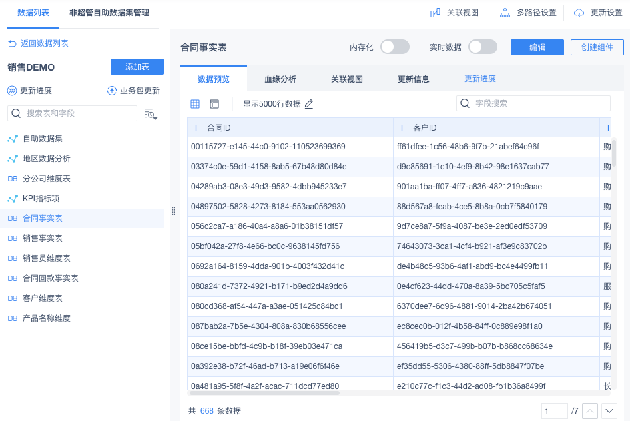Switch to field layout view icon
Screen dimensions: 630x421
[x=214, y=104]
